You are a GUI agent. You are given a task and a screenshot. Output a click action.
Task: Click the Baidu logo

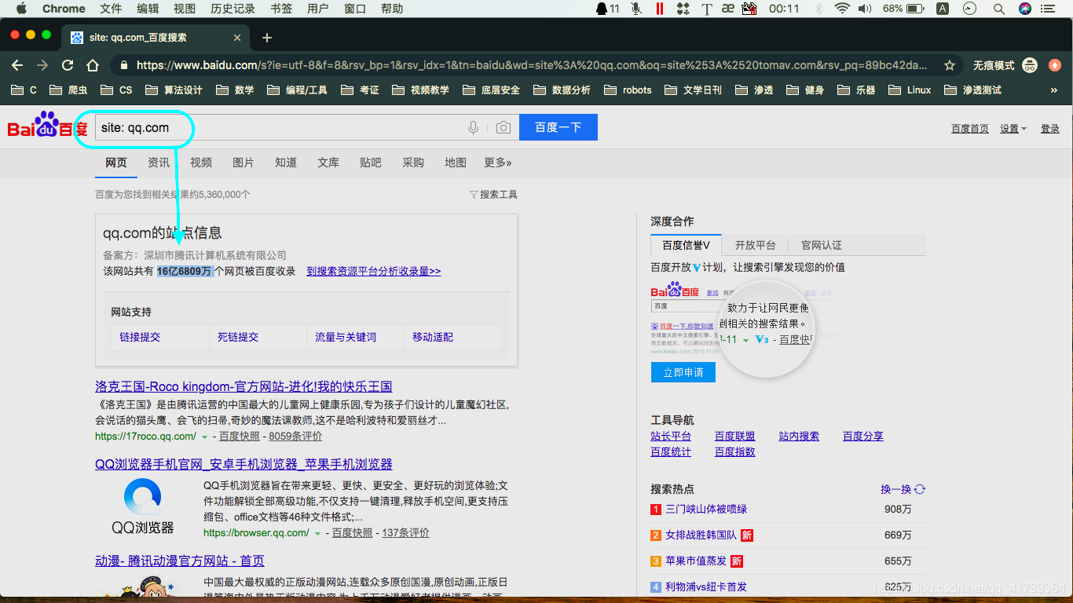coord(47,126)
